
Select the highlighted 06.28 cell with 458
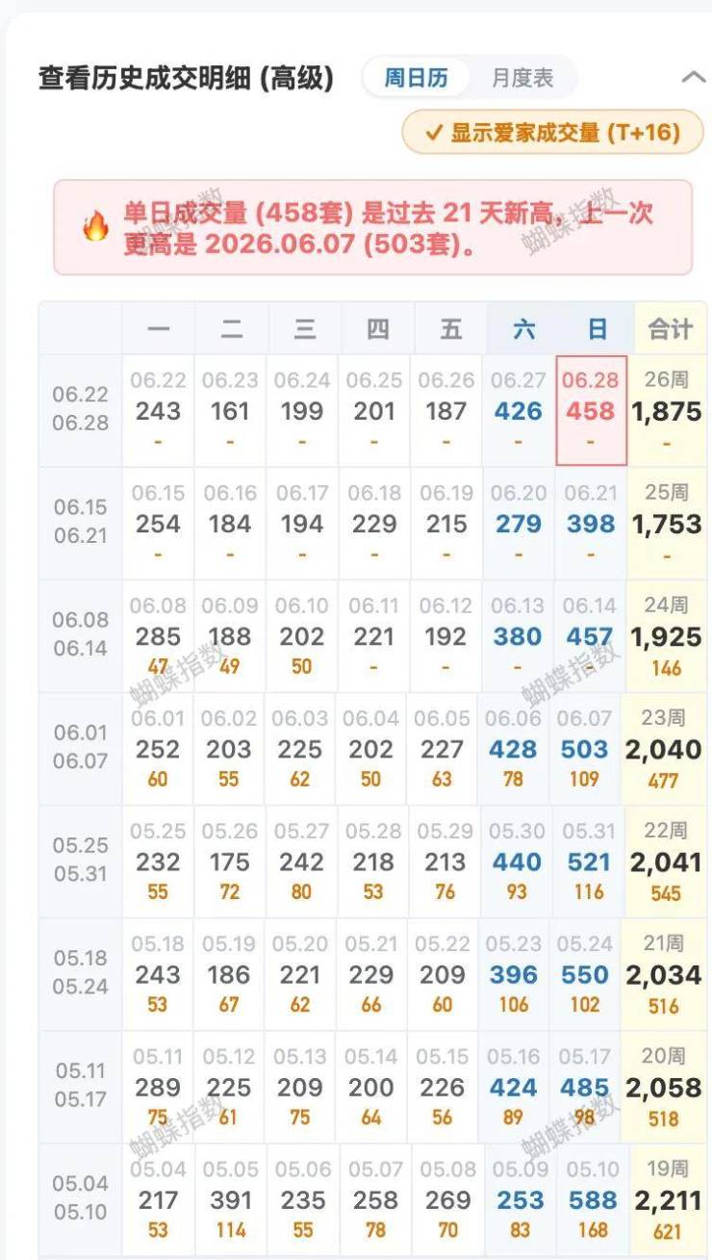[x=591, y=411]
